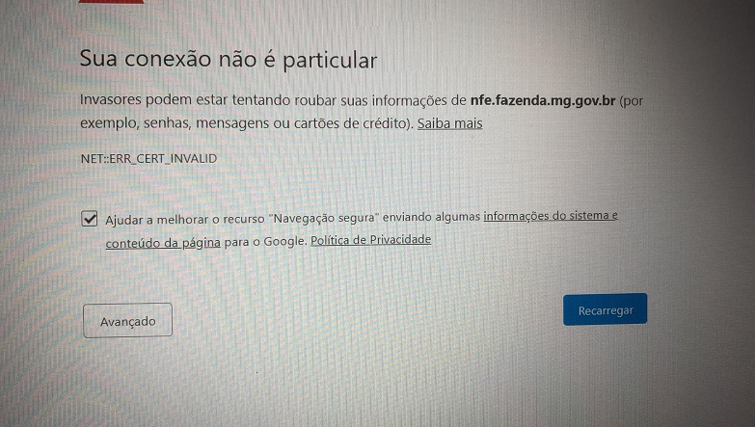Click the NET::ERR_CERT_INVALID error code
Viewport: 755px width, 427px height.
[x=148, y=159]
